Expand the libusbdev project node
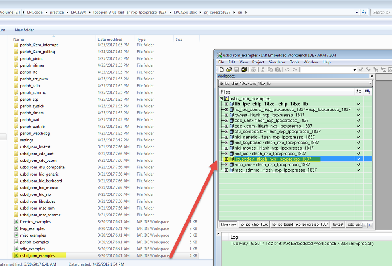Viewport: 392px width, 266px height. click(226, 159)
